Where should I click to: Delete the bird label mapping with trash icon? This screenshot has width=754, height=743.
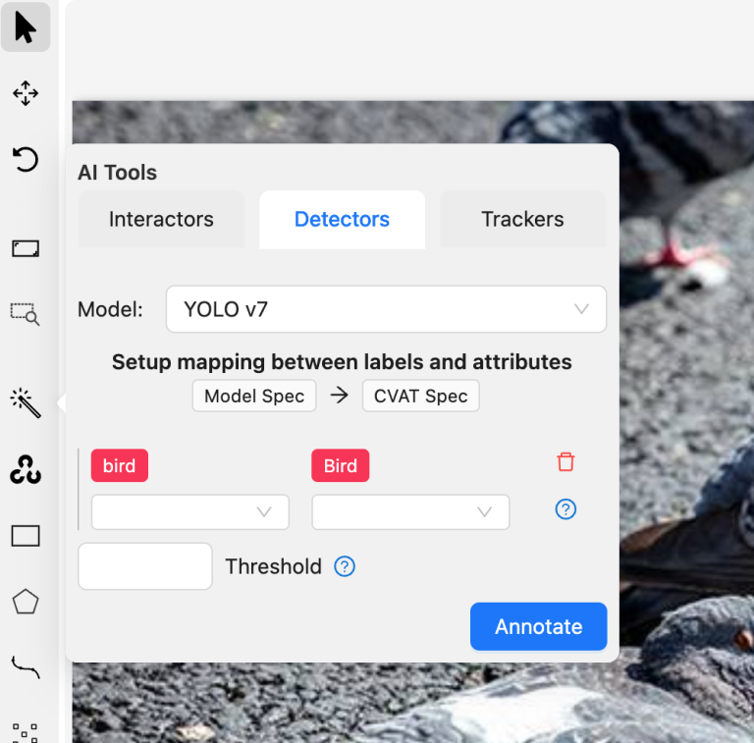tap(565, 462)
